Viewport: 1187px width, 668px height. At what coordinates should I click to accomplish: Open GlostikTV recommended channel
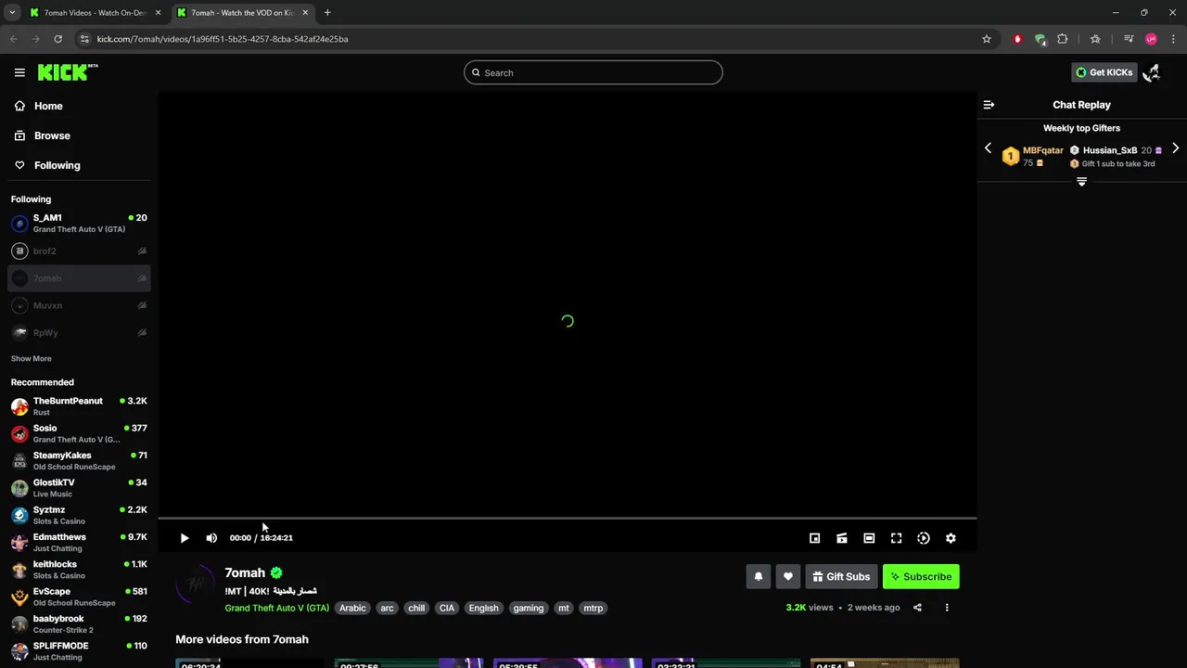(x=79, y=488)
